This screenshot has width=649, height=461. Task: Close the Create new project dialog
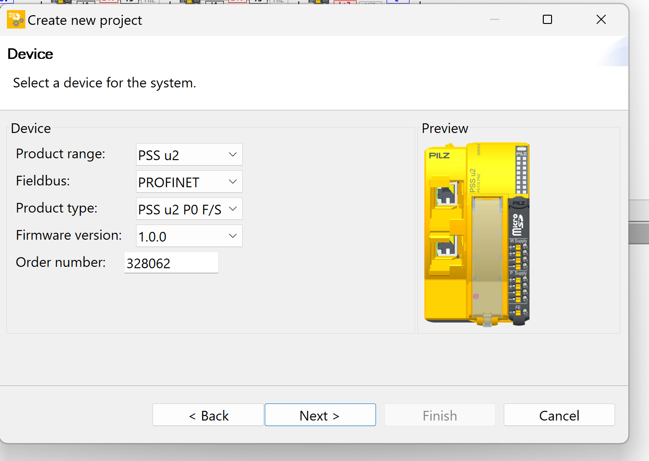(x=601, y=19)
